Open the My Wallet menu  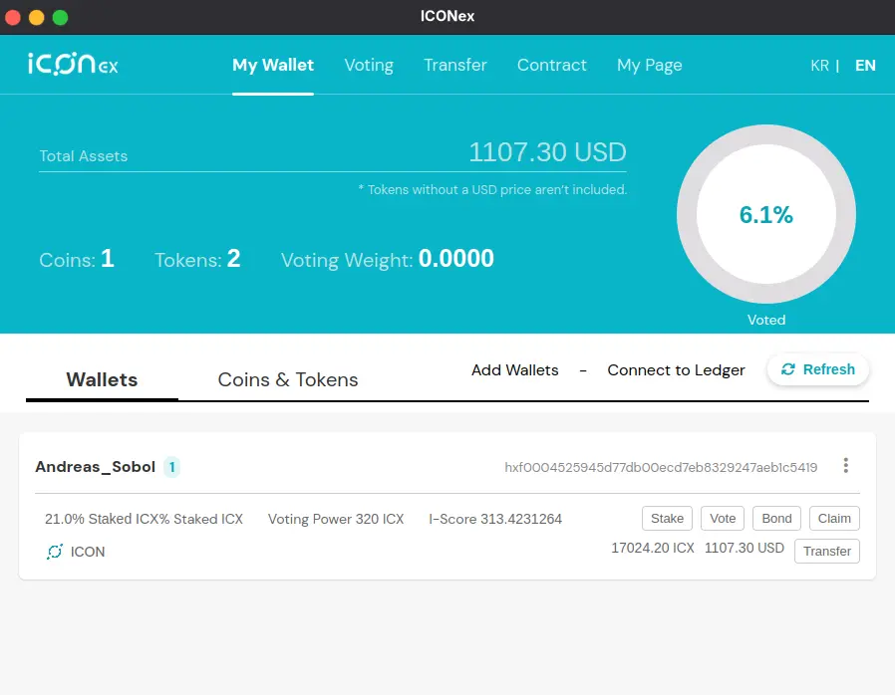click(272, 64)
